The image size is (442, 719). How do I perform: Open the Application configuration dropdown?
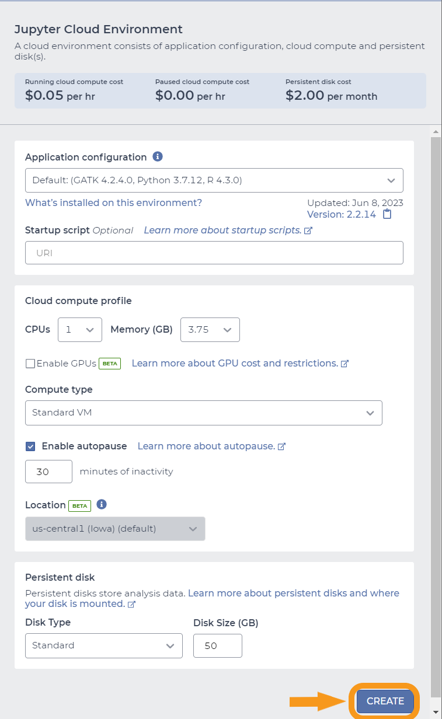214,180
